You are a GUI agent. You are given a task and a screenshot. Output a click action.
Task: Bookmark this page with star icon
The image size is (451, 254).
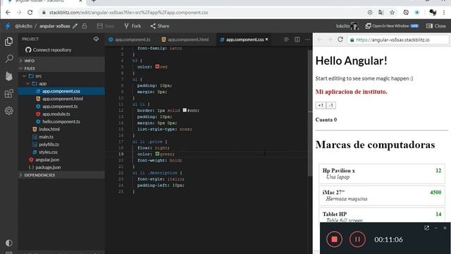(392, 13)
